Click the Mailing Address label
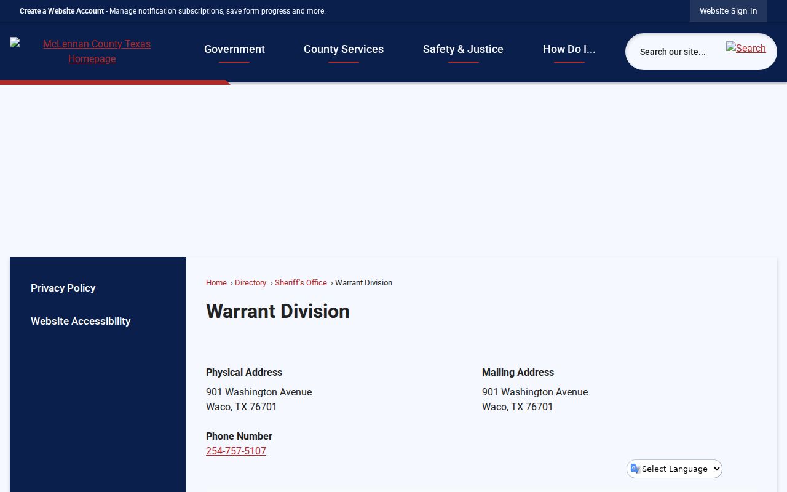This screenshot has height=492, width=787. (x=518, y=372)
